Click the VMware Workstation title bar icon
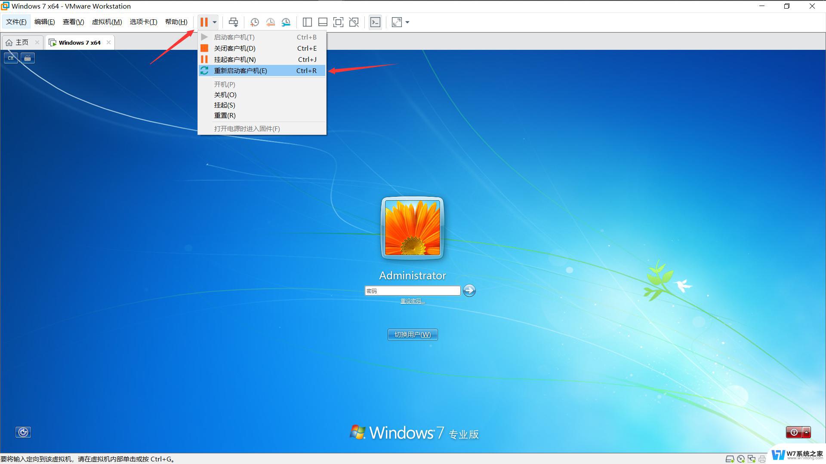The image size is (826, 464). pyautogui.click(x=5, y=6)
